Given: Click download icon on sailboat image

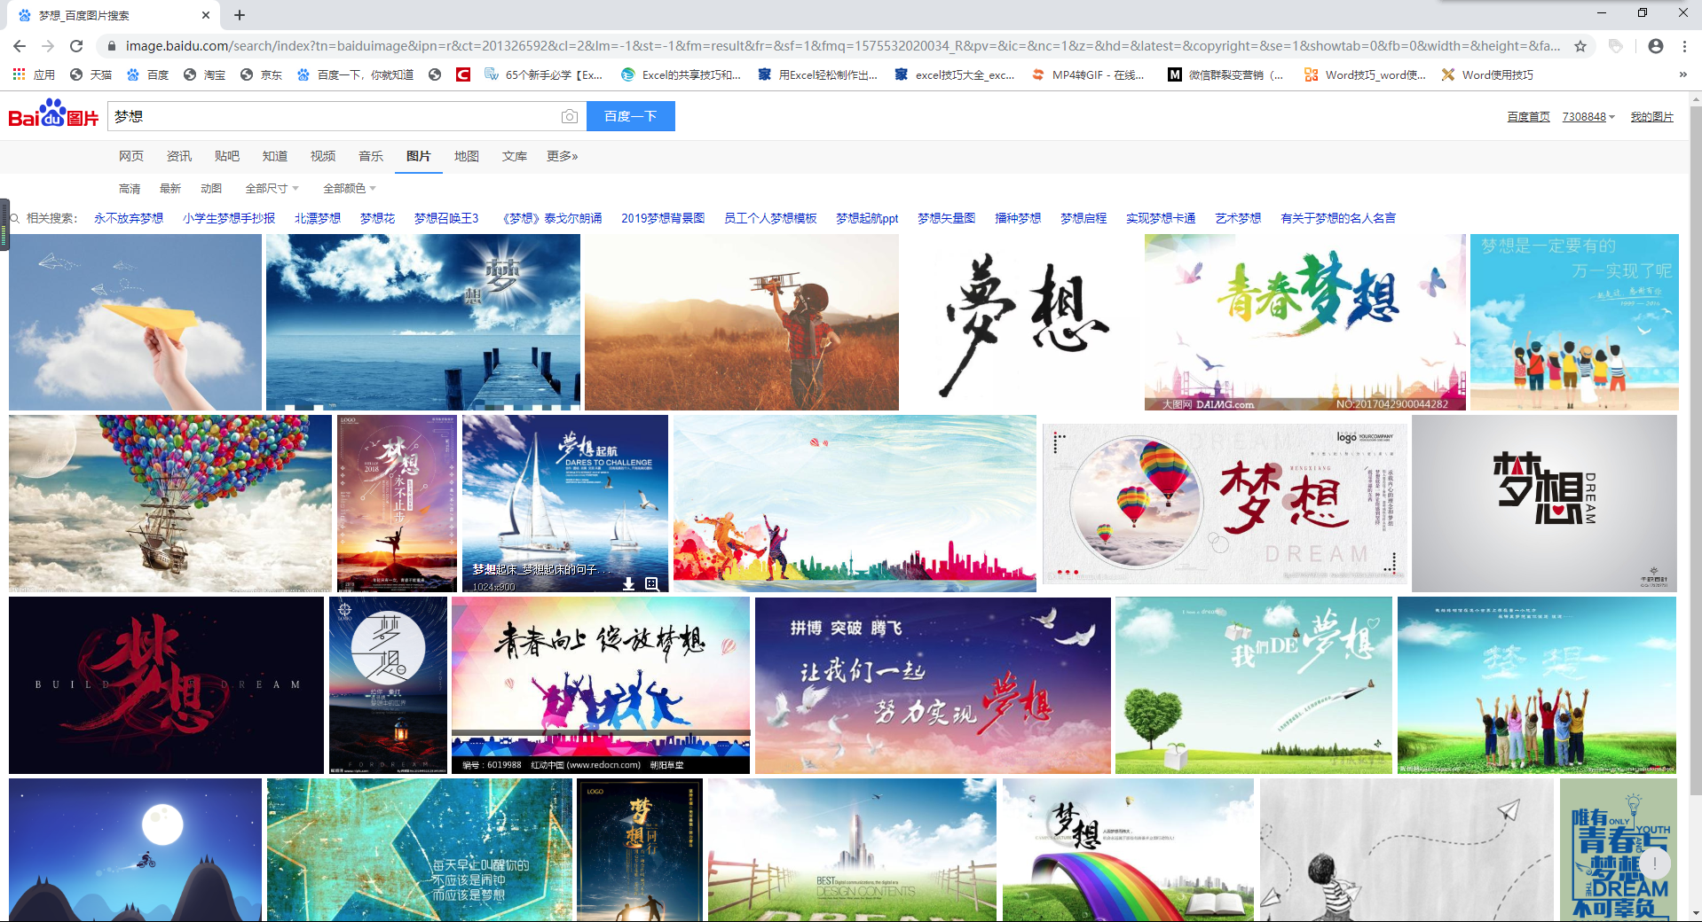Looking at the screenshot, I should (x=628, y=583).
